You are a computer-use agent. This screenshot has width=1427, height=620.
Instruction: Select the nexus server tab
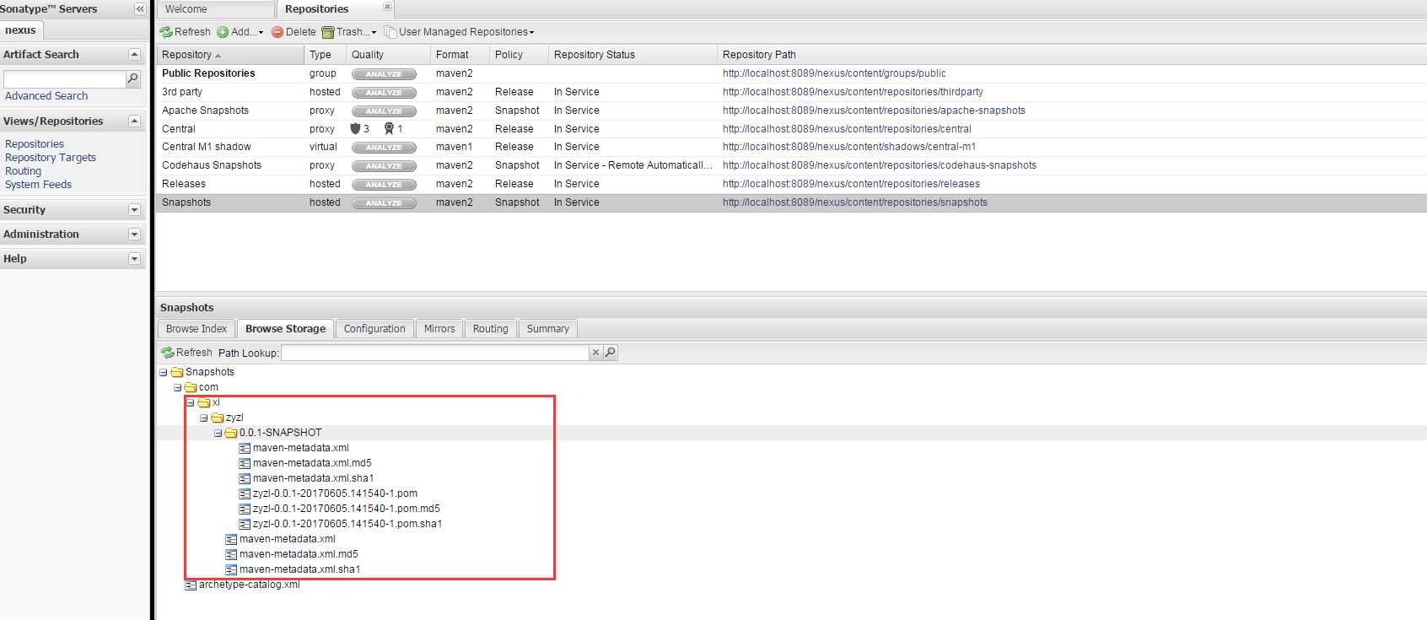tap(20, 30)
